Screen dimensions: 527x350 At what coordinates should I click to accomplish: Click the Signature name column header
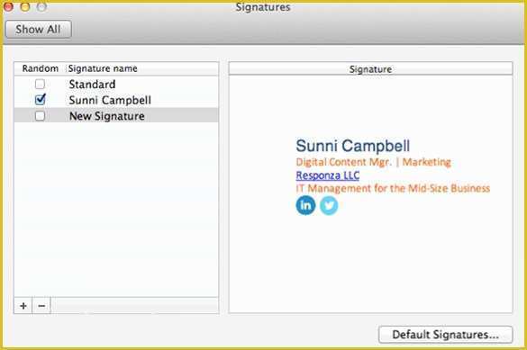point(142,68)
